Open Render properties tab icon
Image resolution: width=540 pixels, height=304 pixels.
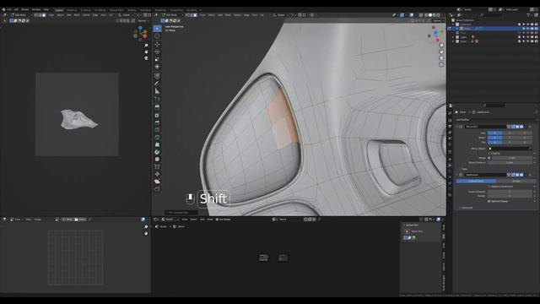pos(450,120)
